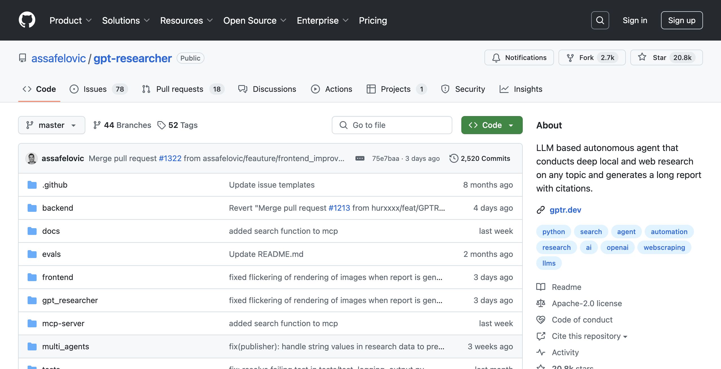Expand the hidden commit message ellipsis

pyautogui.click(x=360, y=158)
